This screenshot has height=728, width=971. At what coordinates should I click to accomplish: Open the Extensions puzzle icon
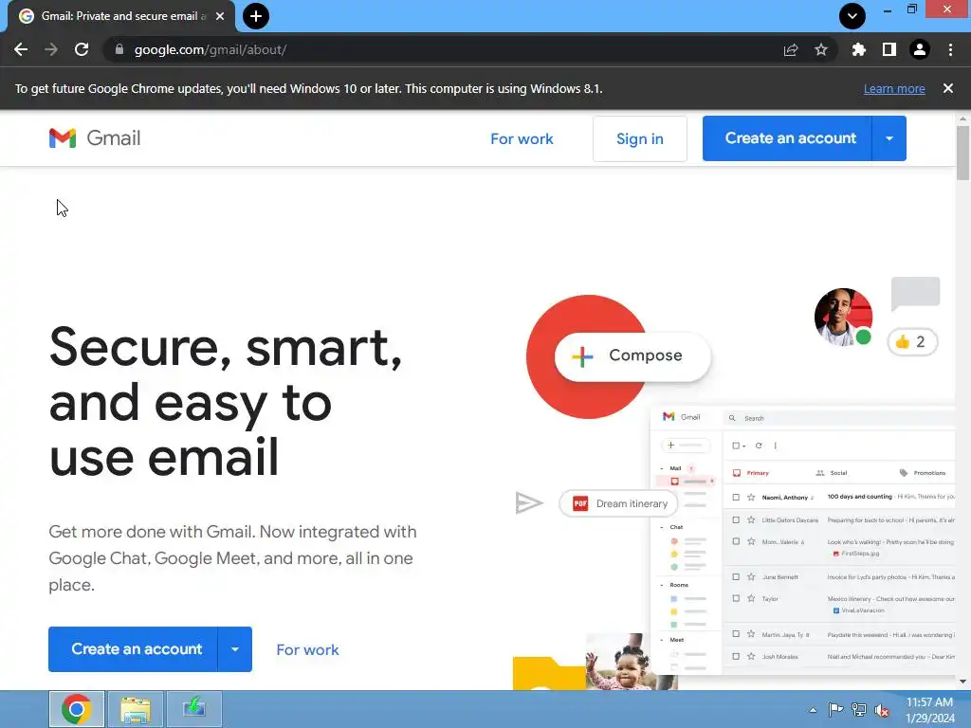coord(859,49)
